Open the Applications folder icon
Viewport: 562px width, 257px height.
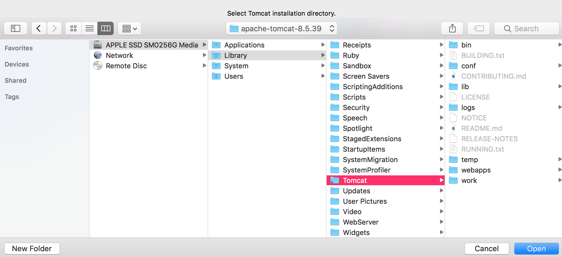coord(216,45)
